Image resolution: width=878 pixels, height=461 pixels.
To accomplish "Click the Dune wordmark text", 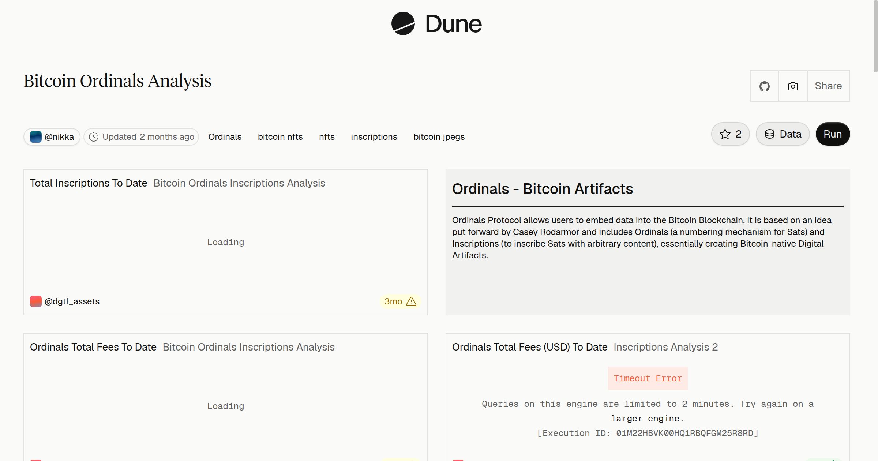I will pyautogui.click(x=453, y=24).
